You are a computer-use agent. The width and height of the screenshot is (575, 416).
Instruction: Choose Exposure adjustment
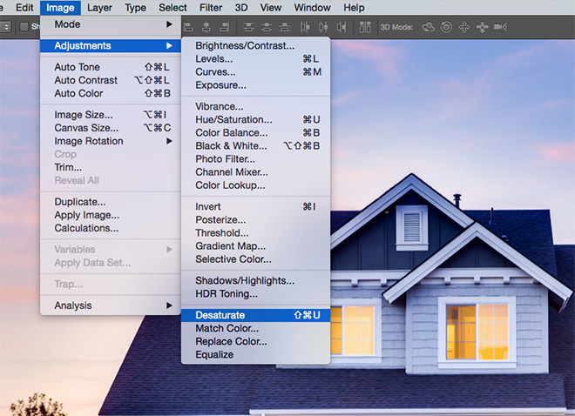[x=255, y=85]
